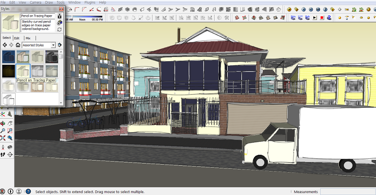The image size is (376, 195).
Task: Switch to the Mix tab in Styles
Action: point(28,38)
